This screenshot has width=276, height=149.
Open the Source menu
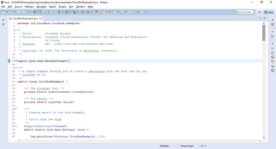click(x=18, y=7)
